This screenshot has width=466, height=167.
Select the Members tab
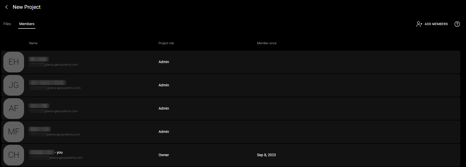[x=27, y=24]
